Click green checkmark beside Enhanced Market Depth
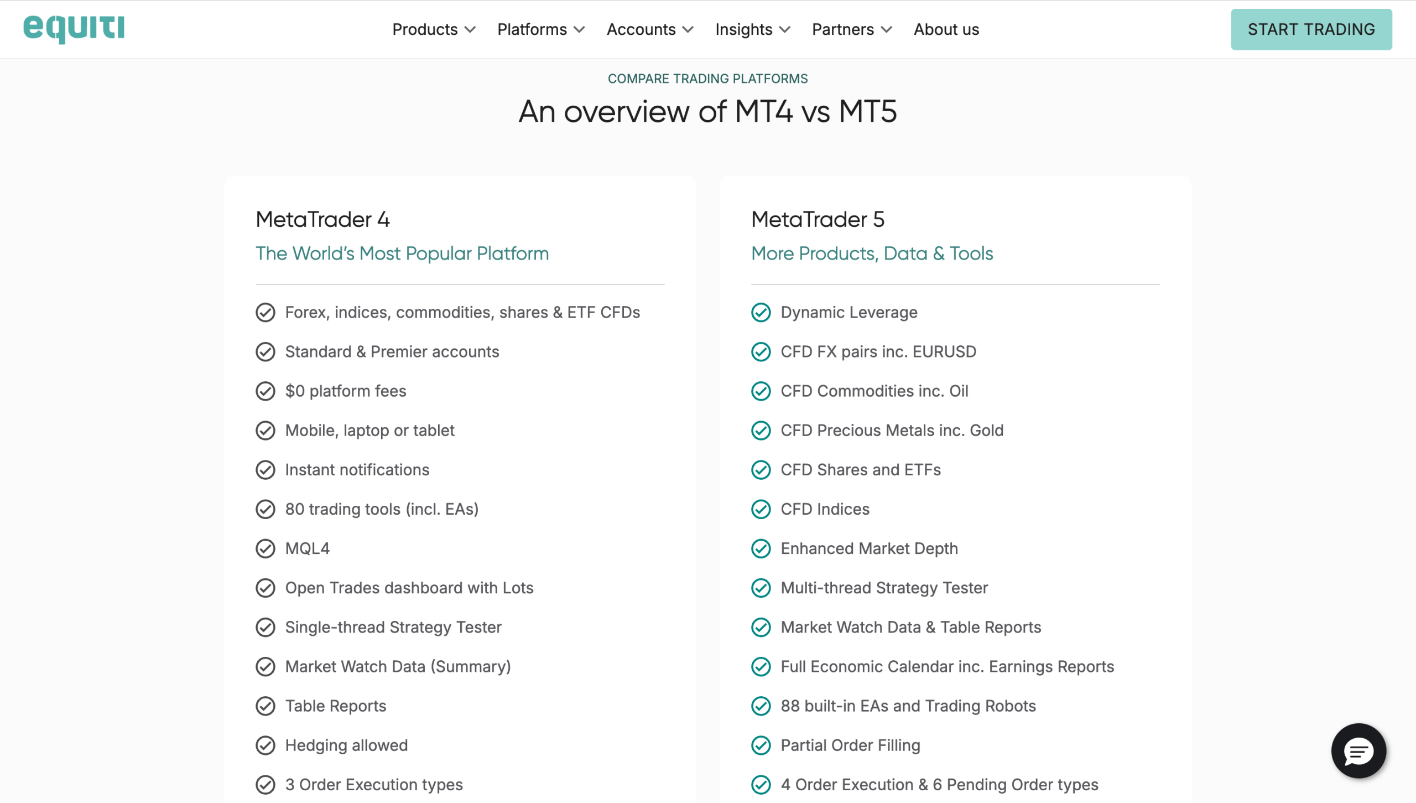 tap(761, 548)
